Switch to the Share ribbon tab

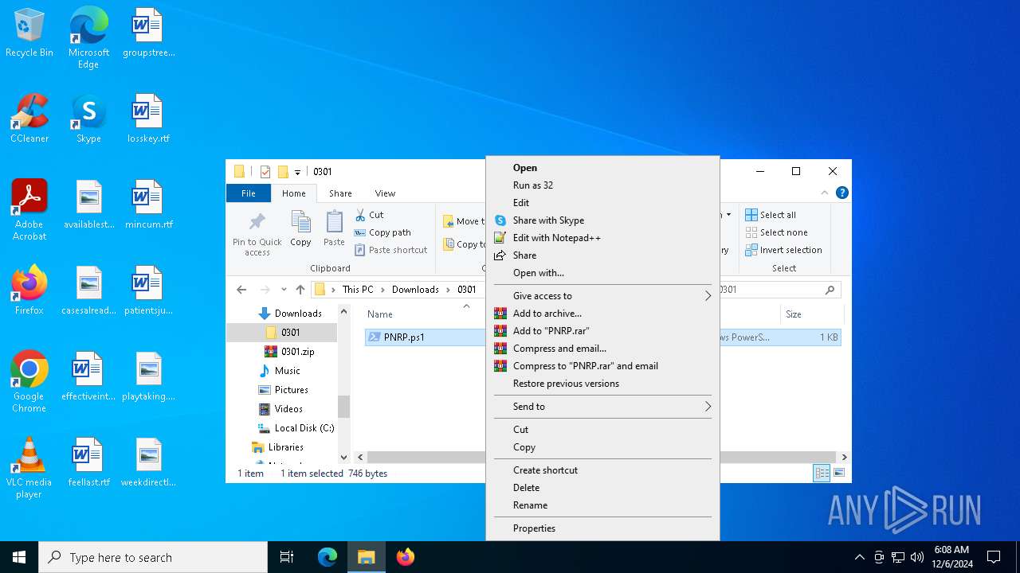coord(340,193)
